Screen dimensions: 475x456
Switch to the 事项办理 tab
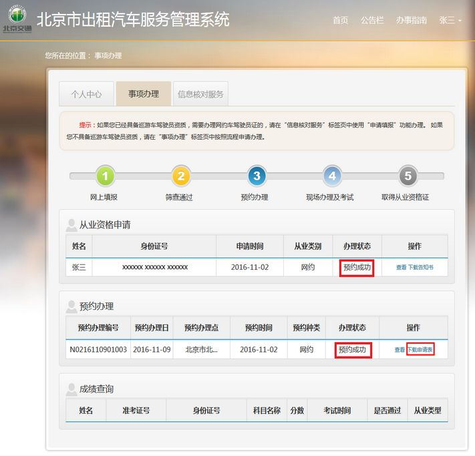144,94
